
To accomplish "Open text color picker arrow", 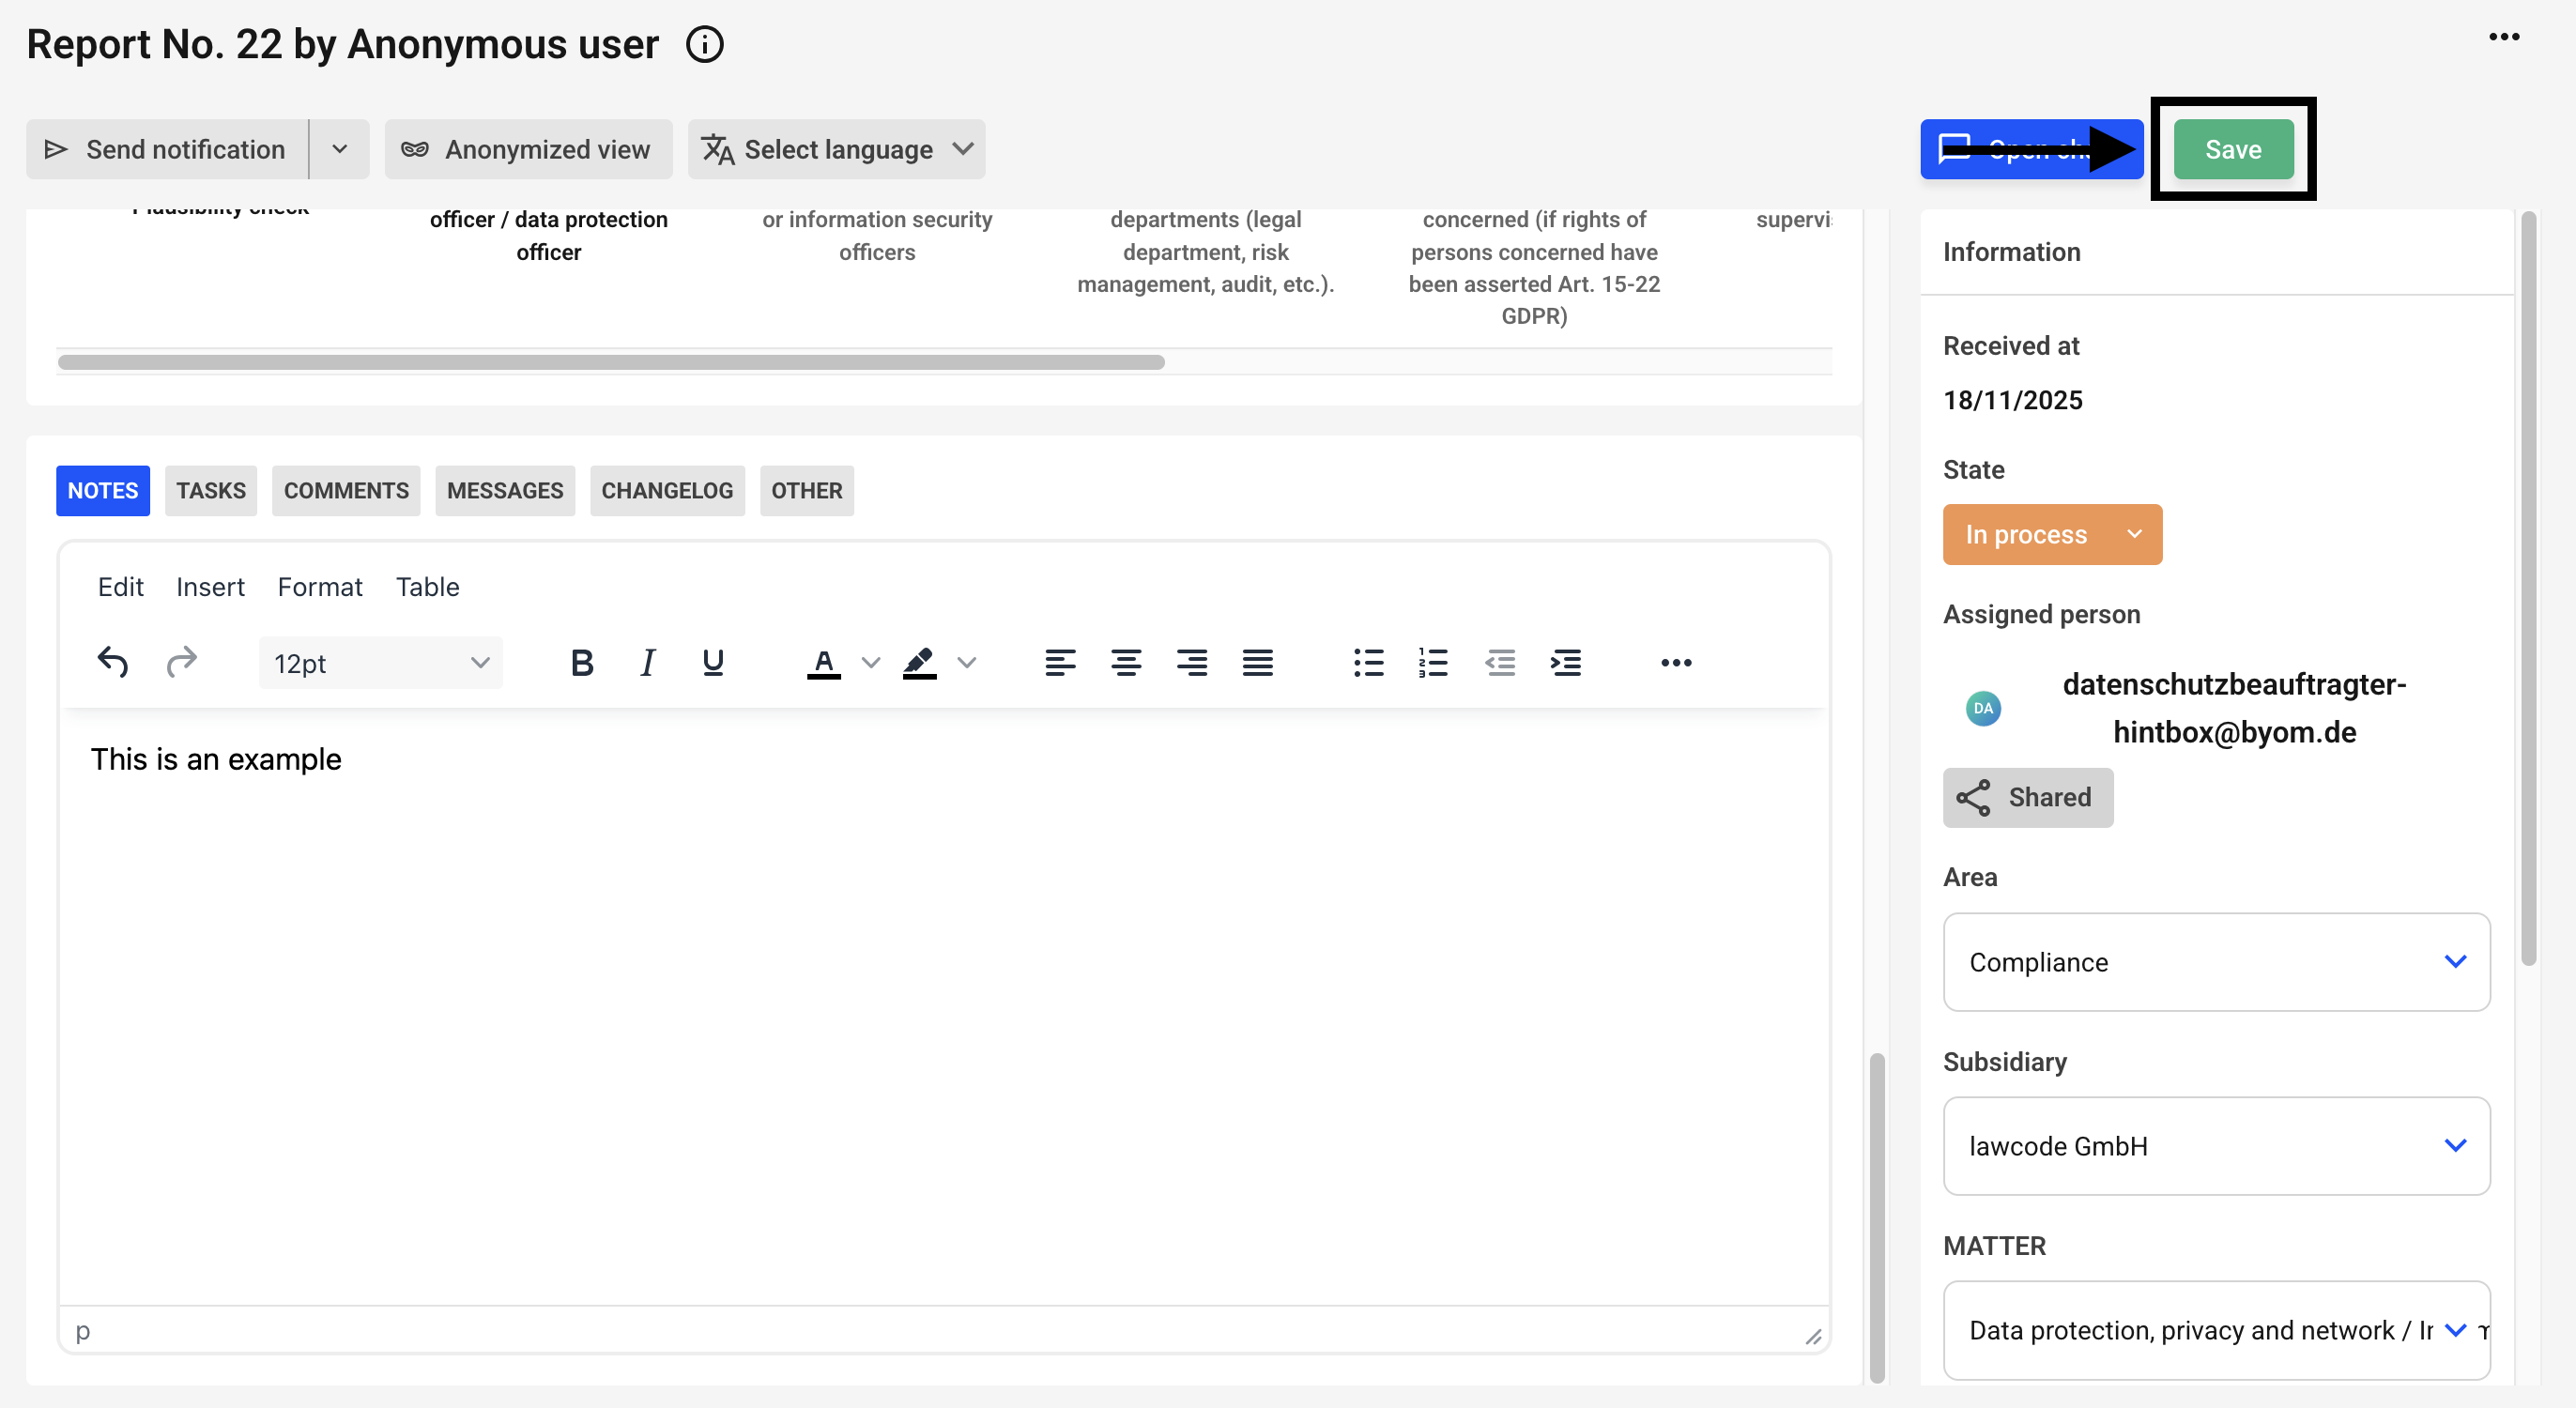I will [870, 662].
